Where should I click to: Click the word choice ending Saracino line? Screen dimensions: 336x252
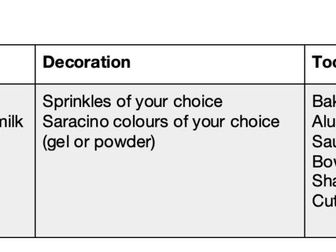255,121
